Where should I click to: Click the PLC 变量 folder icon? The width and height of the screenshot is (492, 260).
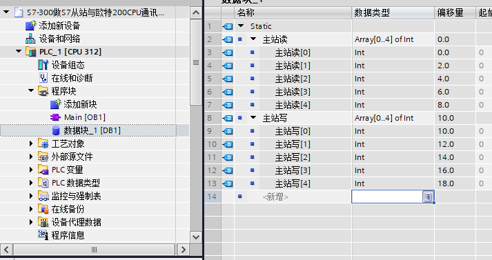(x=43, y=170)
